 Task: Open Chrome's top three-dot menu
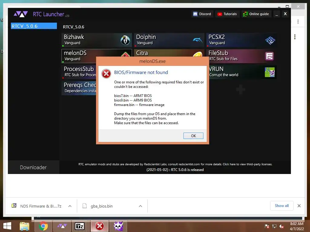(x=298, y=21)
